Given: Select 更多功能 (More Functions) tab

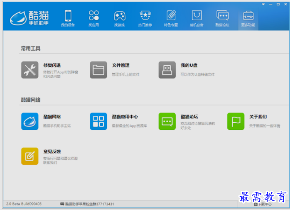Looking at the screenshot, I should click(248, 19).
